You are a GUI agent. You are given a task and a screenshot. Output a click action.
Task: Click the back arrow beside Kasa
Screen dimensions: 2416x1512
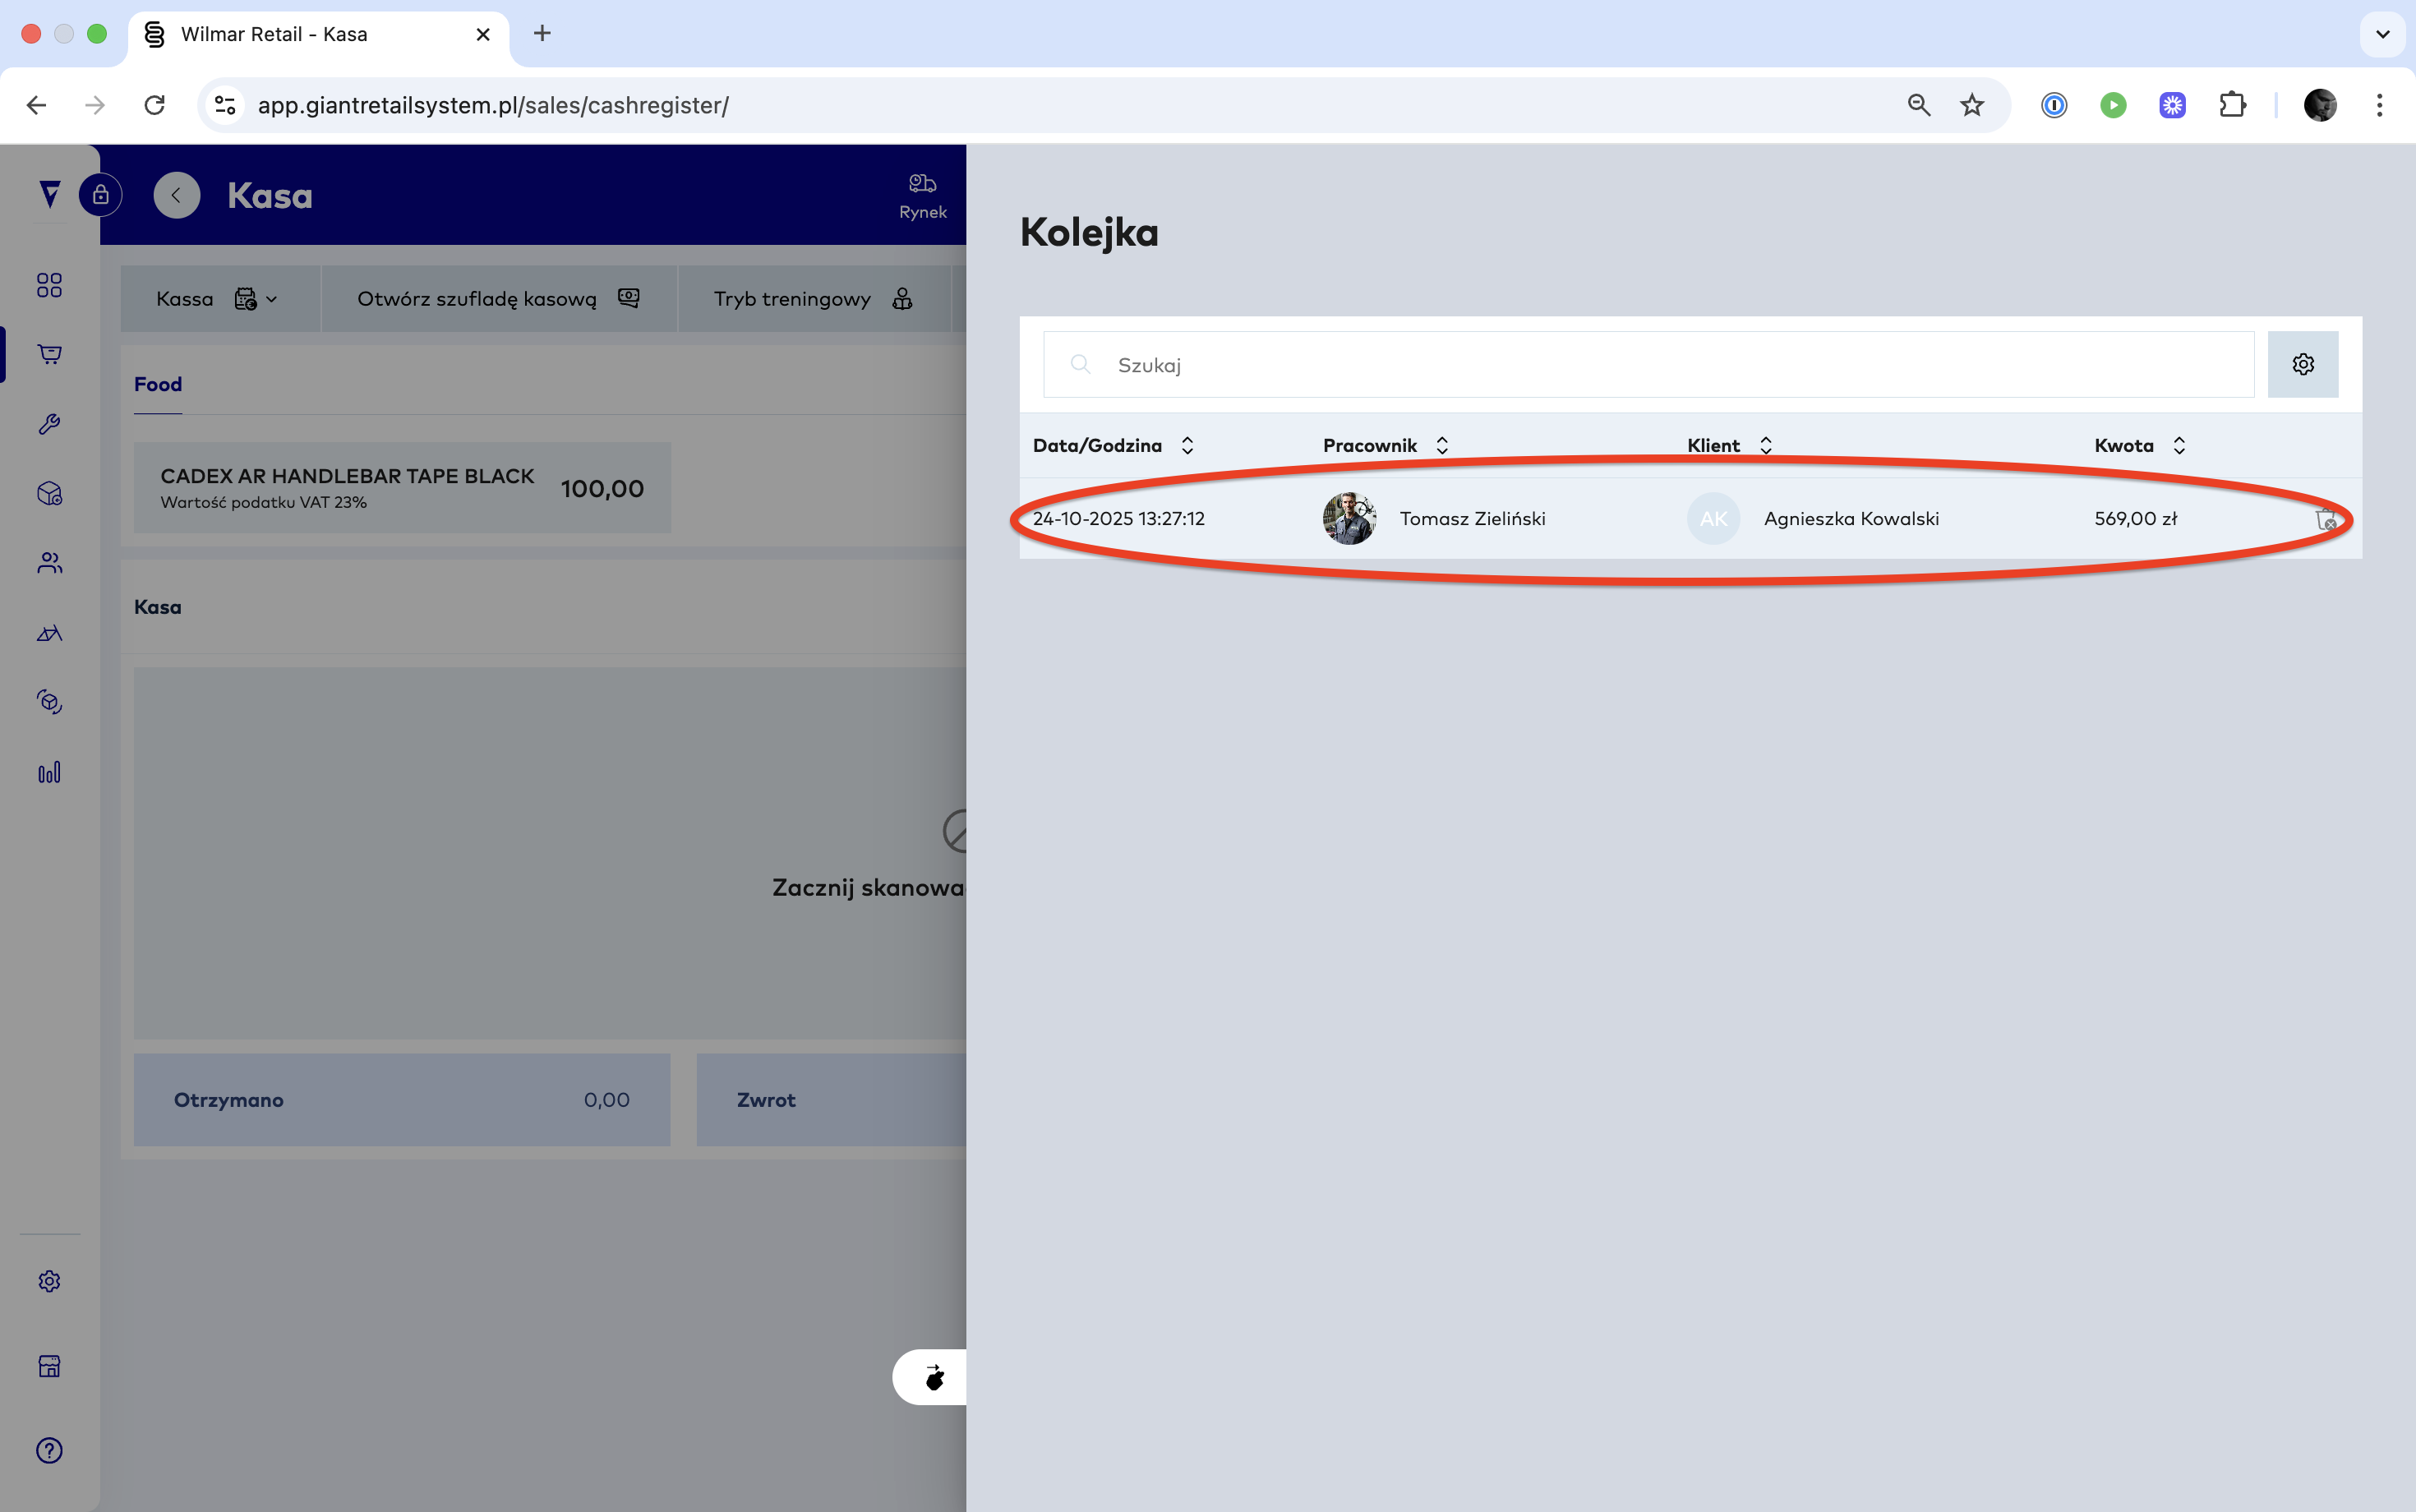177,195
